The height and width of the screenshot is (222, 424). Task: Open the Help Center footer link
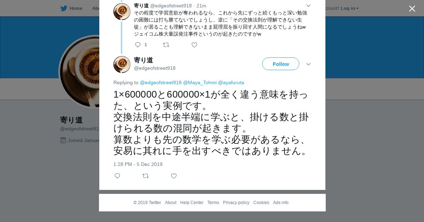pos(192,203)
